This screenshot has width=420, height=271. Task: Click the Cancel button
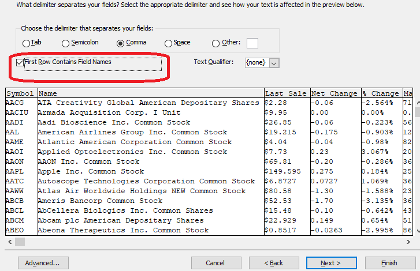pyautogui.click(x=216, y=263)
